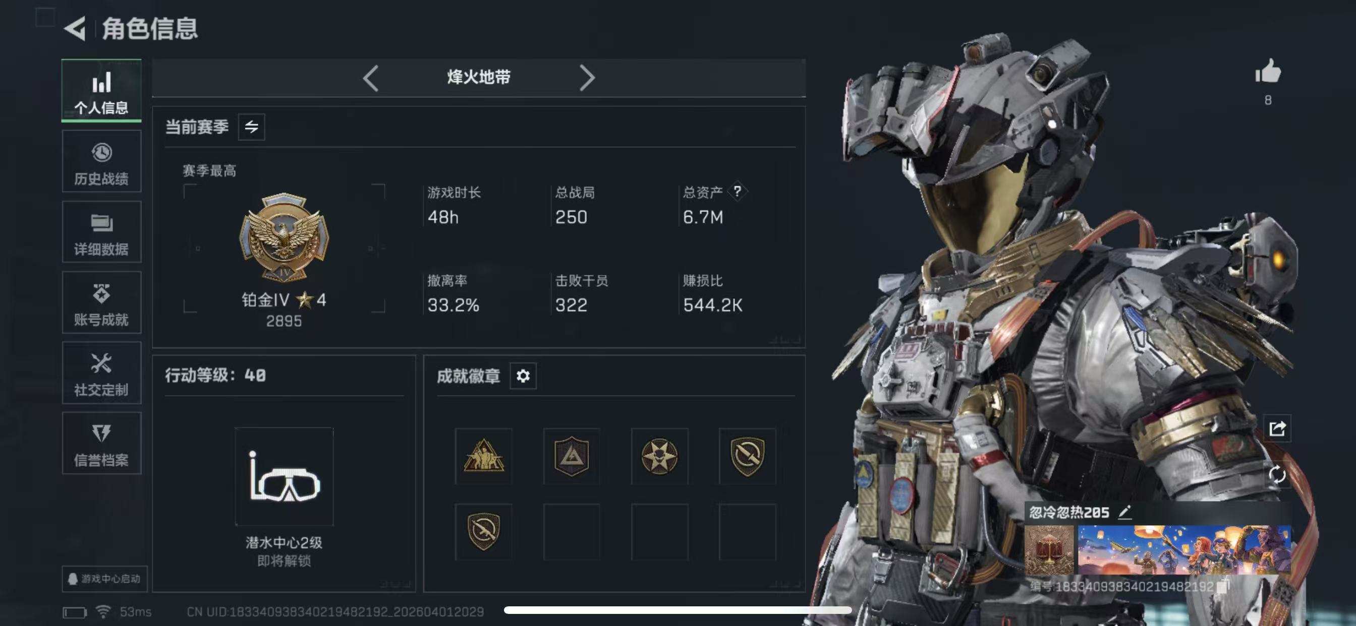This screenshot has height=626, width=1356.
Task: Give a thumbs-up like to this profile
Action: pos(1268,71)
